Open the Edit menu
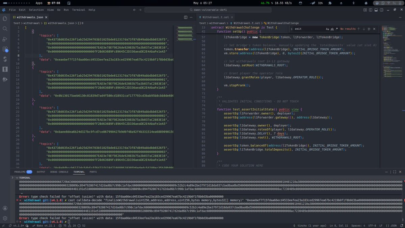 [x=22, y=10]
